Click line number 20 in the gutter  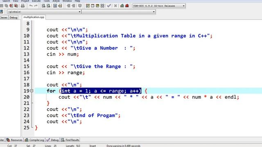click(x=26, y=97)
